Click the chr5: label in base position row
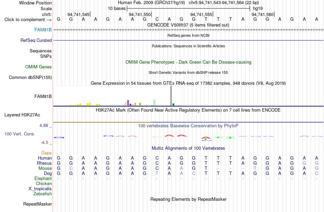 coord(47,14)
